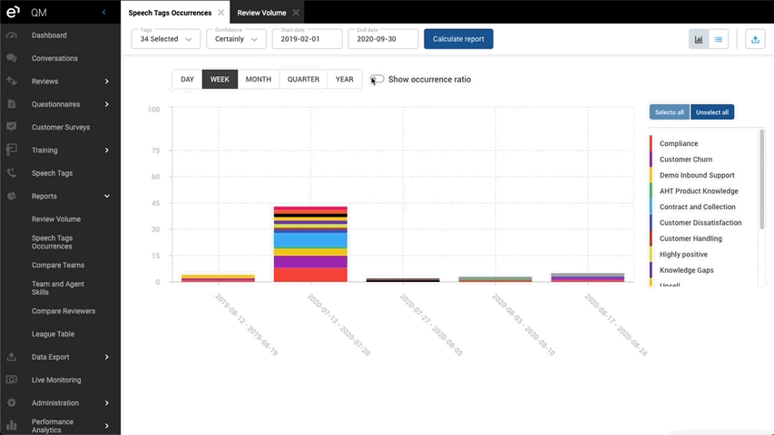Screen dimensions: 774x435
Task: Close the Review Volume tab
Action: (296, 13)
